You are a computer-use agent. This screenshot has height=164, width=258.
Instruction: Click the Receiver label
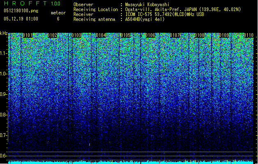pyautogui.click(x=83, y=14)
